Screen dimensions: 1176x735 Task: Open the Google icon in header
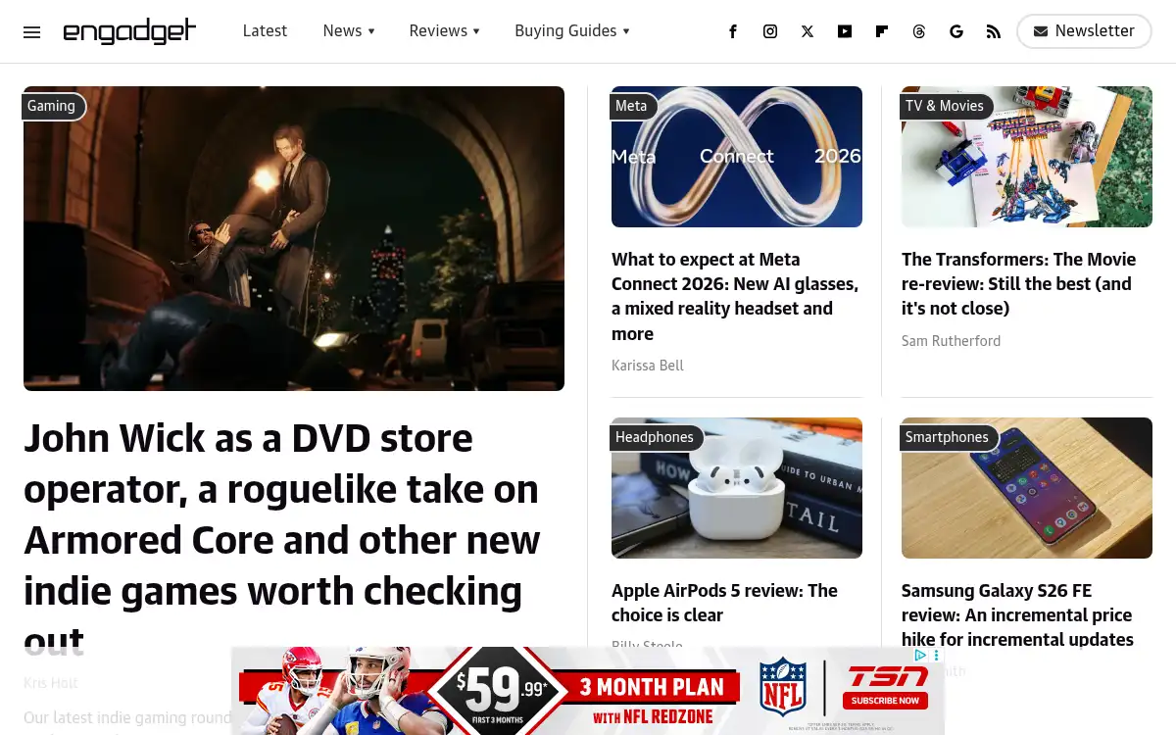(x=956, y=31)
